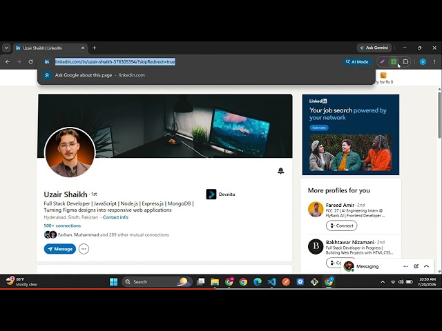The height and width of the screenshot is (331, 442).
Task: Click the notification bell on the profile
Action: [x=280, y=171]
